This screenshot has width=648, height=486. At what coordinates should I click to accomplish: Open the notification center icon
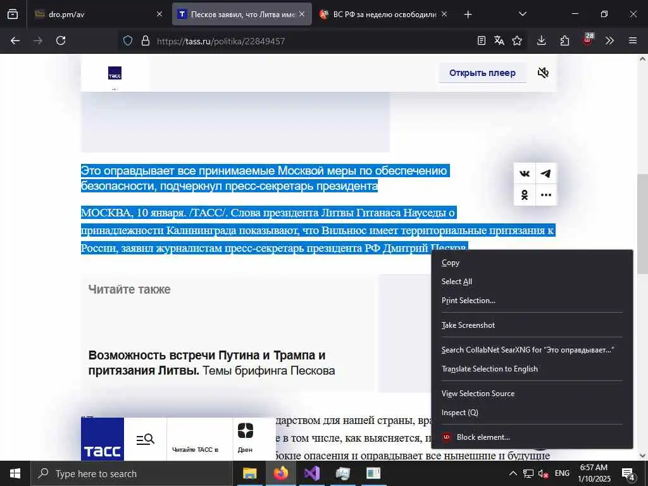point(628,473)
